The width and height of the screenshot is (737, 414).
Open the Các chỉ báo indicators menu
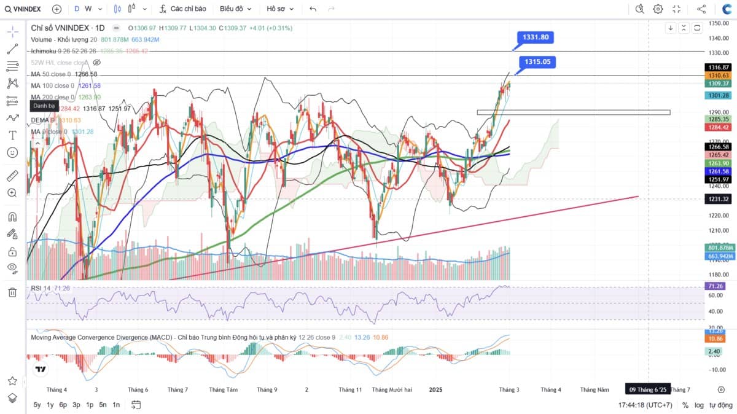[x=182, y=9]
